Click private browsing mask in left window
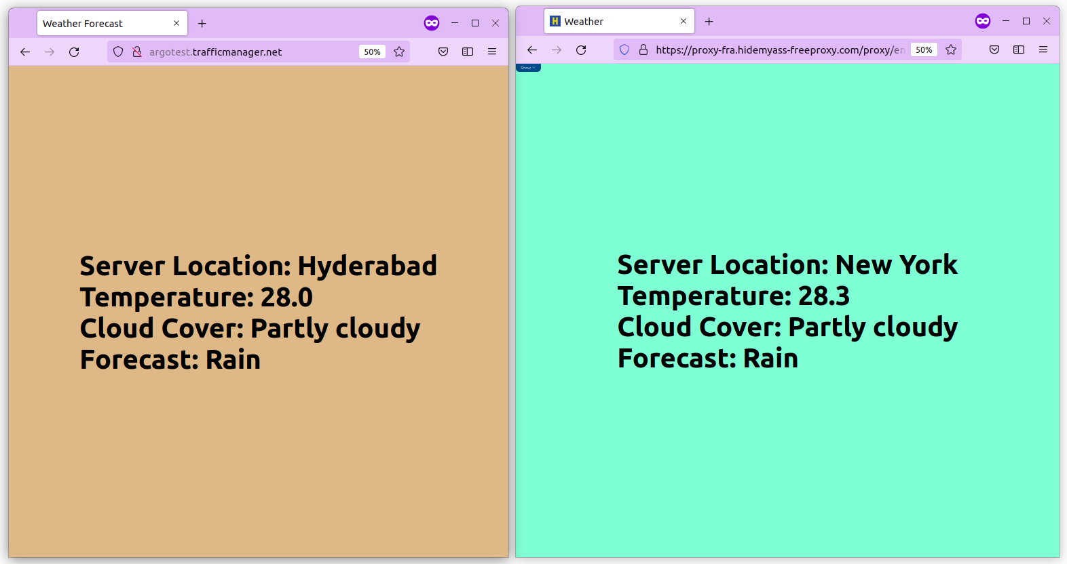The height and width of the screenshot is (564, 1067). pyautogui.click(x=432, y=23)
